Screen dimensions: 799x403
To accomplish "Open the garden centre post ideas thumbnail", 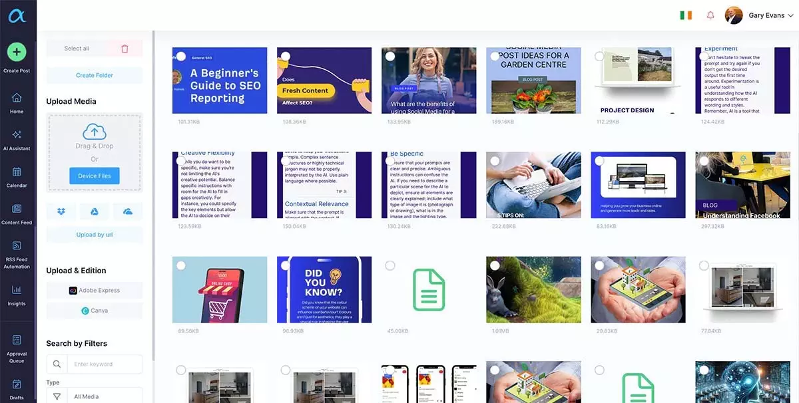I will click(533, 80).
